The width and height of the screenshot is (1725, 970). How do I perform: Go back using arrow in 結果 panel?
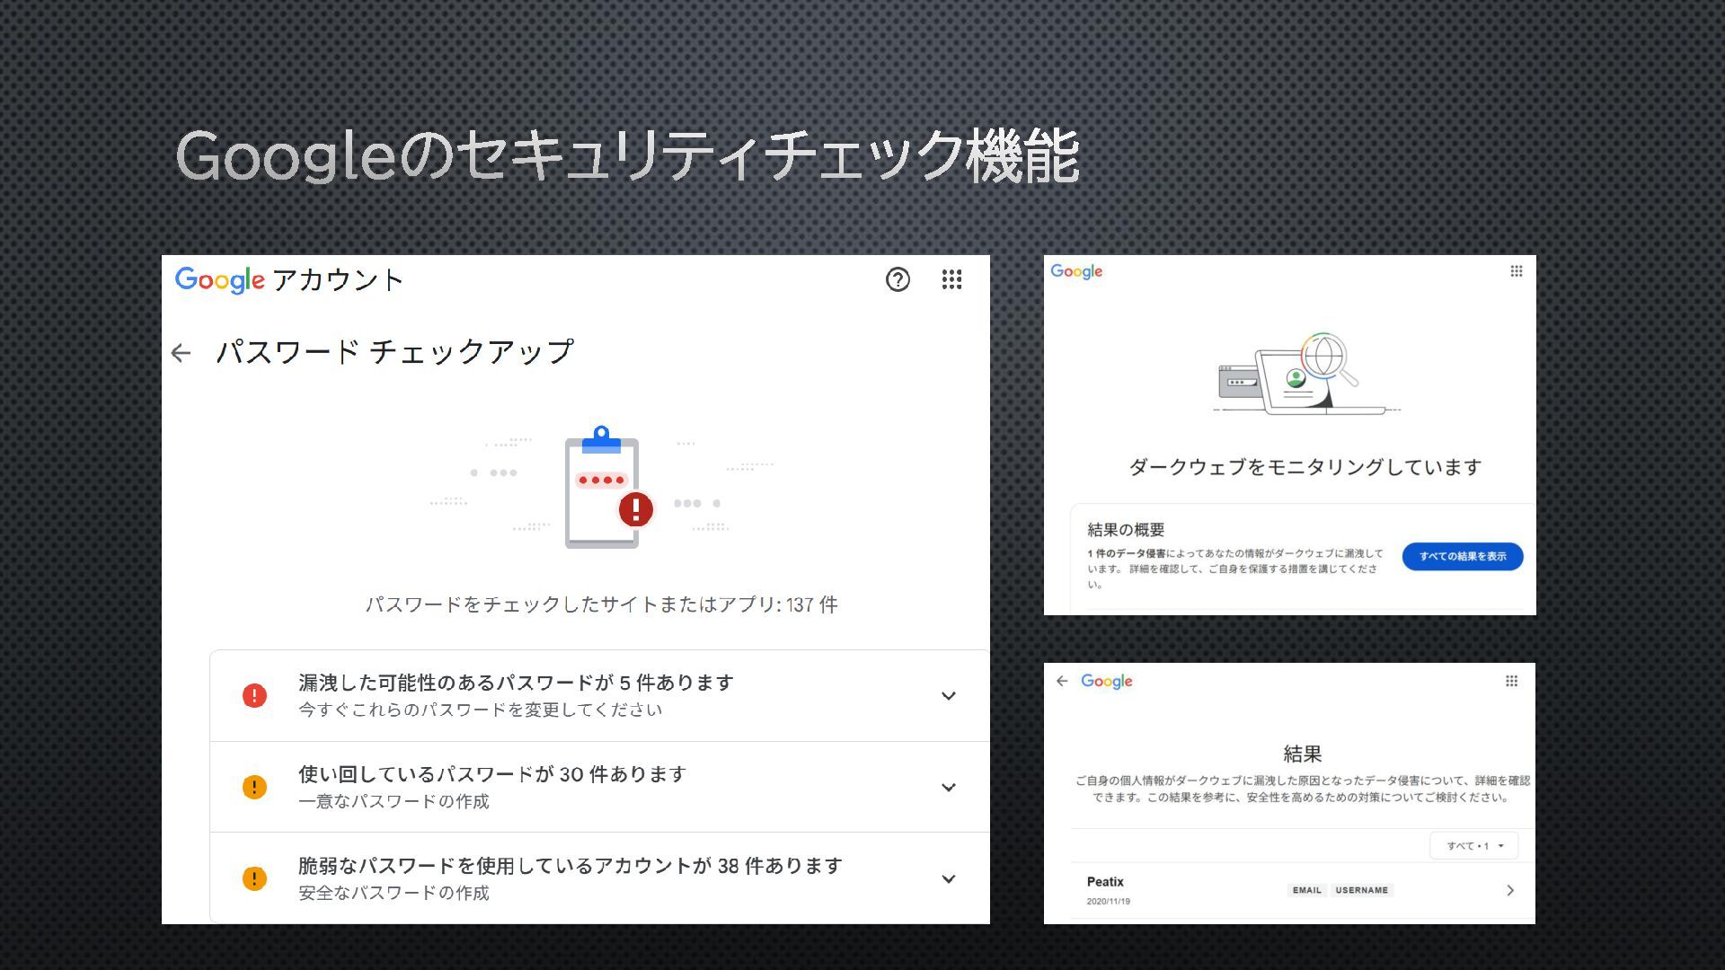(1062, 681)
